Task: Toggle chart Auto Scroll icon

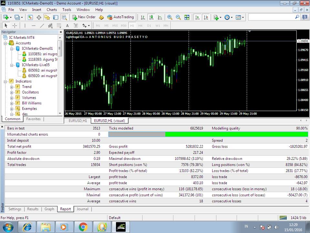Action: point(197,17)
